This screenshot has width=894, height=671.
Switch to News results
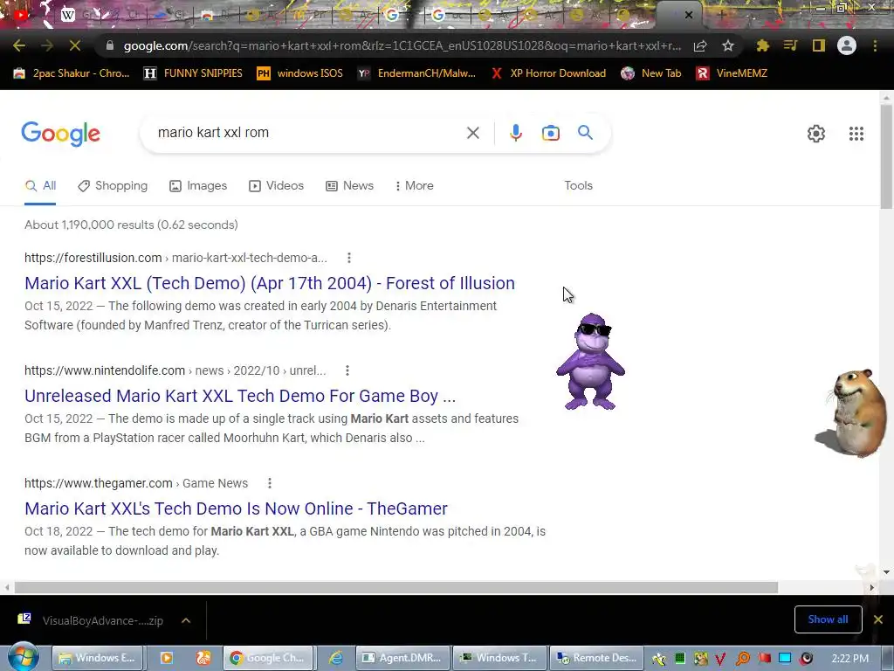[x=349, y=186]
